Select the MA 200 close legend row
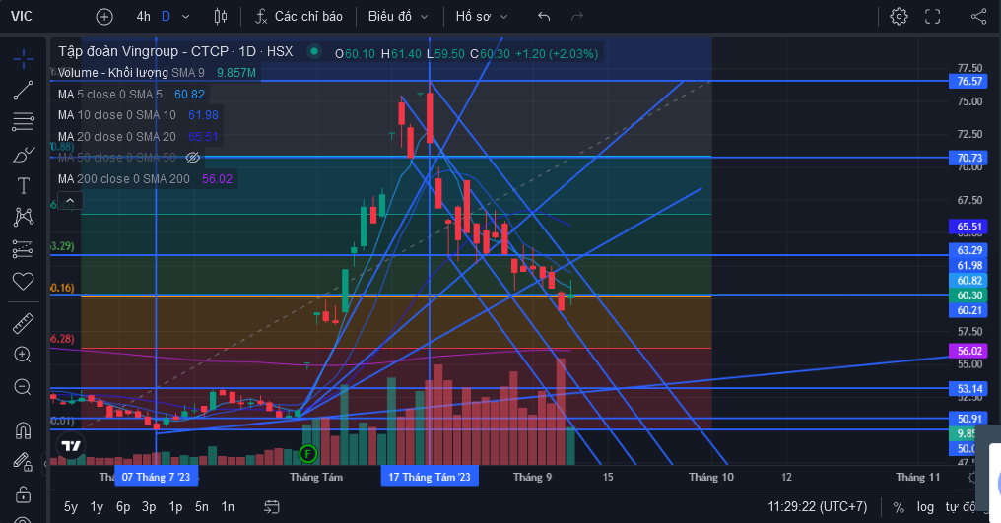1001x523 pixels. point(146,179)
